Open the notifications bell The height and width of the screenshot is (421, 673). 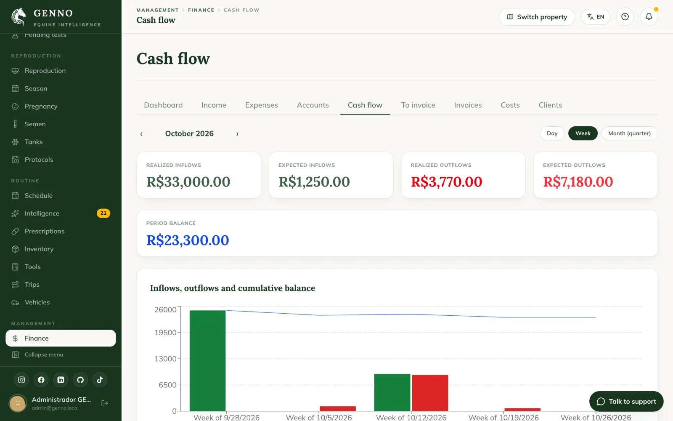(x=649, y=17)
